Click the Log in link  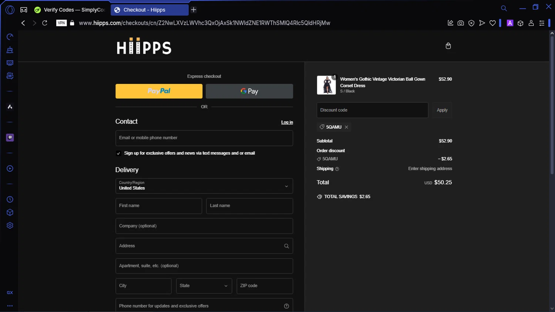[287, 122]
